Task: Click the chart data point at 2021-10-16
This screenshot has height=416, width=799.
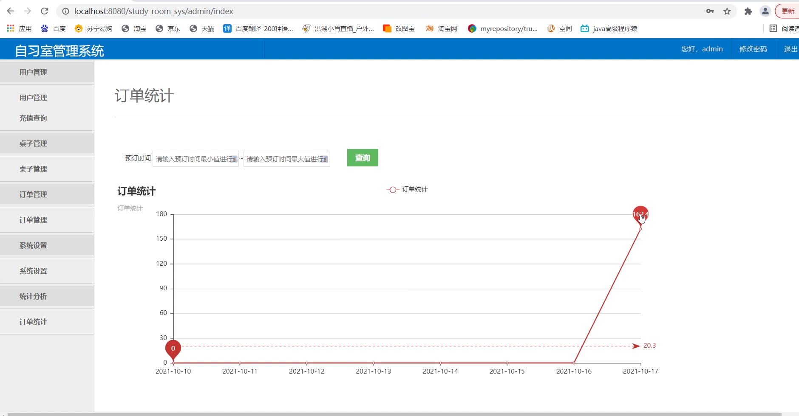Action: (574, 363)
